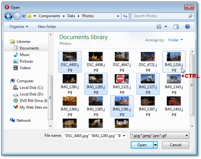Screen dimensions: 201x159
Task: Click the folder icon in address bar
Action: 29,16
